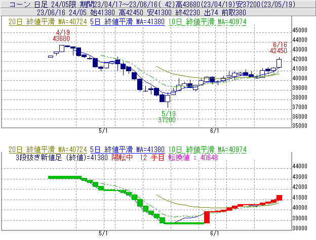Select the 5日 終値平滑 MA=41380 label in the lower chart

click(128, 150)
